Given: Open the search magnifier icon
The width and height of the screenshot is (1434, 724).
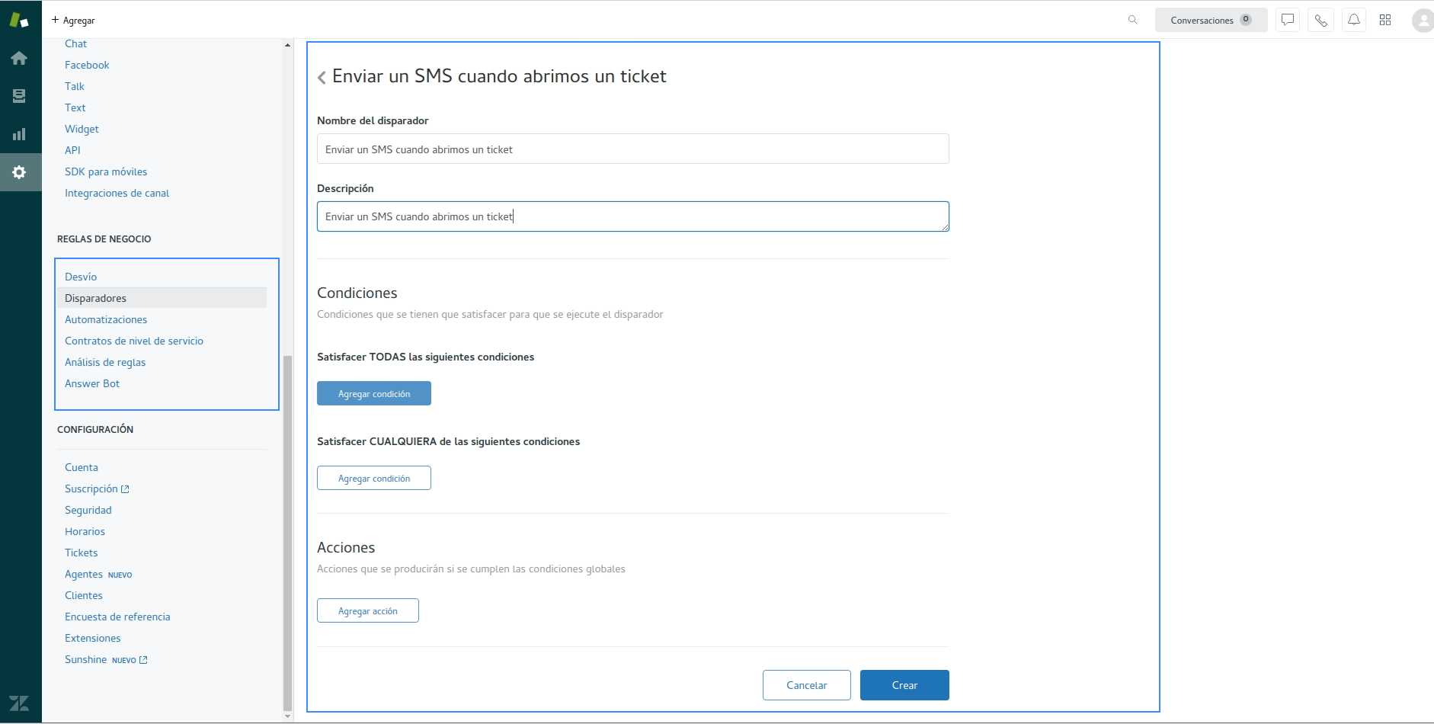Looking at the screenshot, I should [1132, 20].
